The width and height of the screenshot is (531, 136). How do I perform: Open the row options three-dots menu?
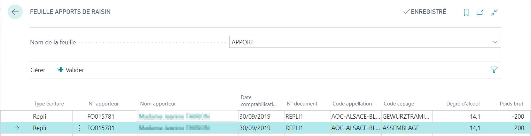coord(79,128)
